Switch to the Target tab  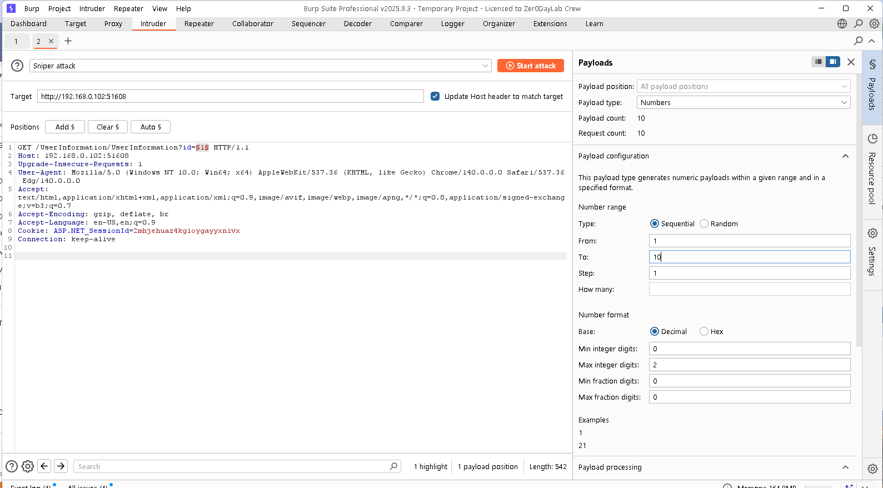[x=76, y=23]
